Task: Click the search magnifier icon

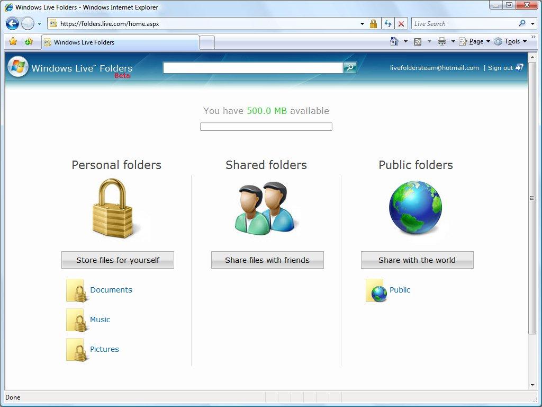Action: tap(350, 67)
